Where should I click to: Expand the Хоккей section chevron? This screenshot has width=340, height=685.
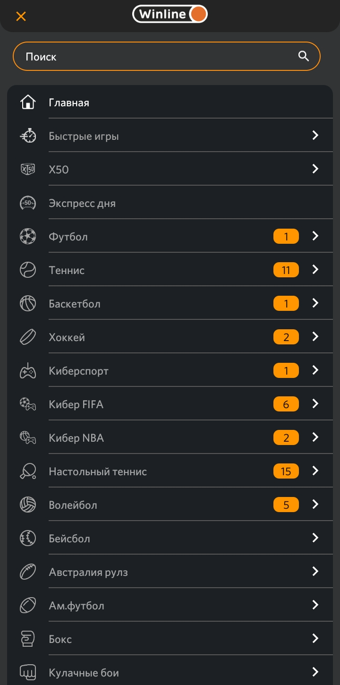point(315,336)
